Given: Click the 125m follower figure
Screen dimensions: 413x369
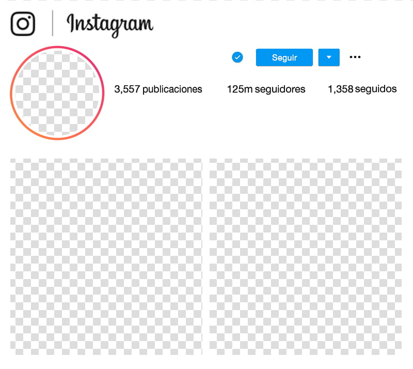Looking at the screenshot, I should (x=240, y=89).
